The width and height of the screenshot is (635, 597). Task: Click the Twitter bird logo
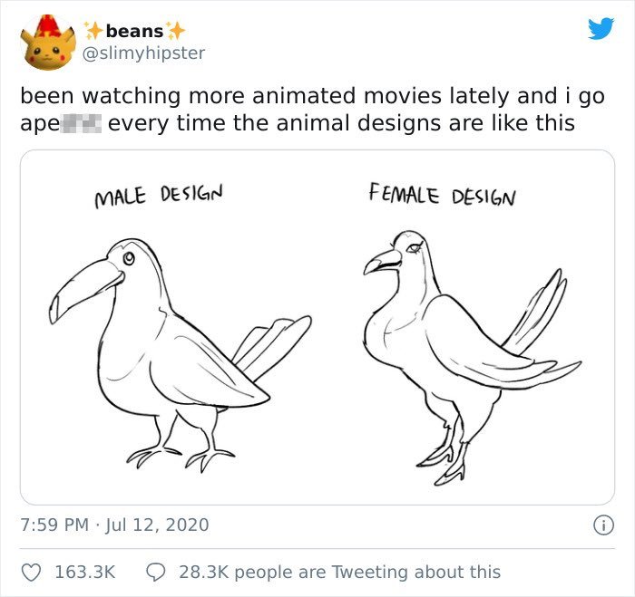pos(600,29)
